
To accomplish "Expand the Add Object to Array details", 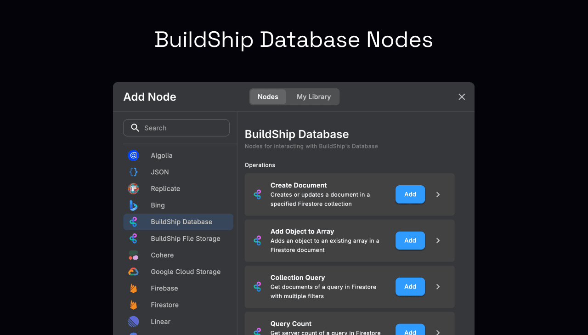I will (437, 240).
